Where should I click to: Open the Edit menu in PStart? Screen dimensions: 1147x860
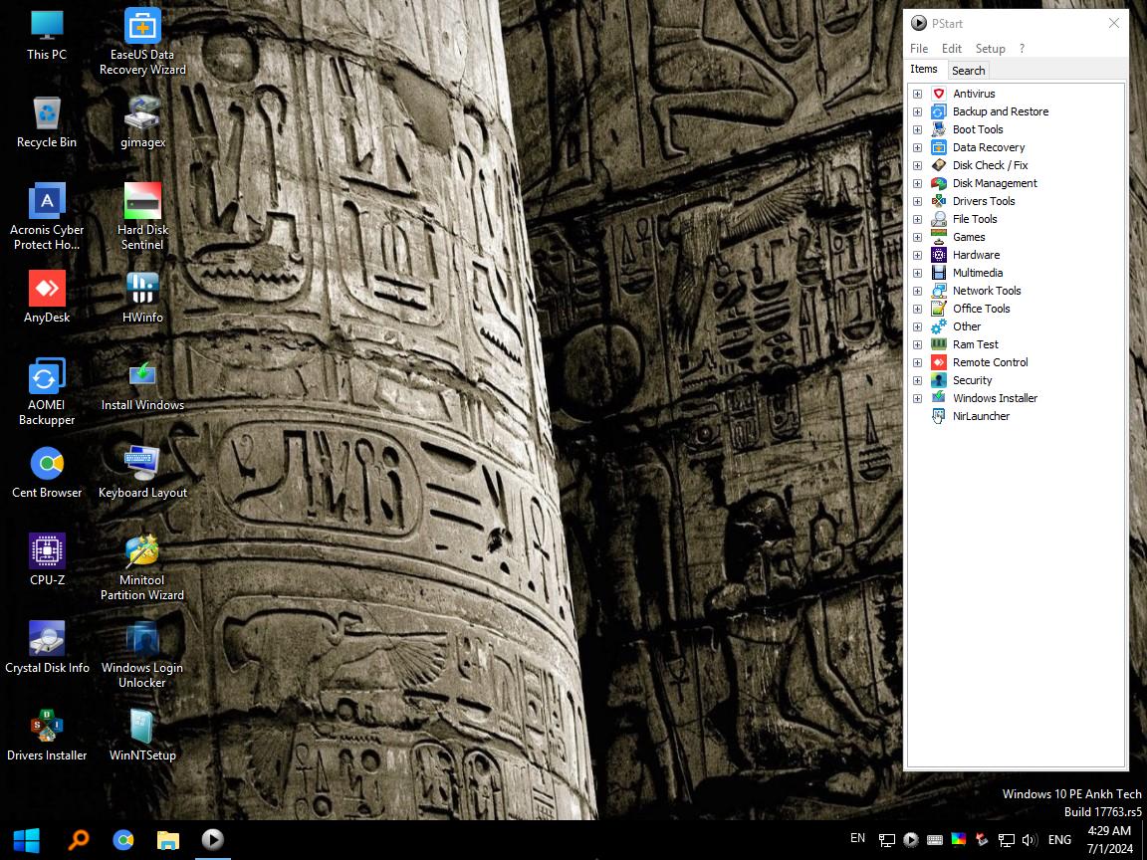pos(951,48)
